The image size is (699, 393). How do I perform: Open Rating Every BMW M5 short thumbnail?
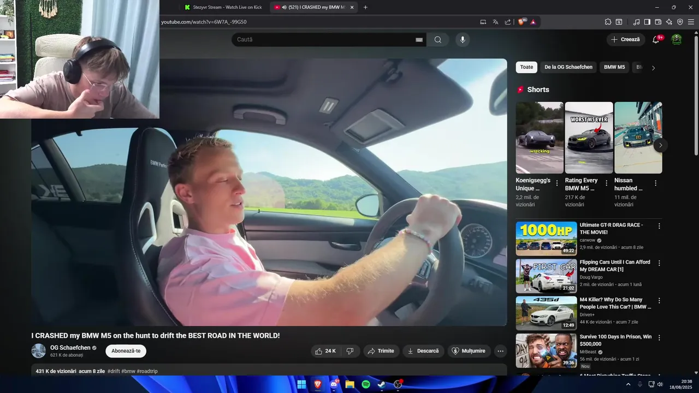coord(589,138)
